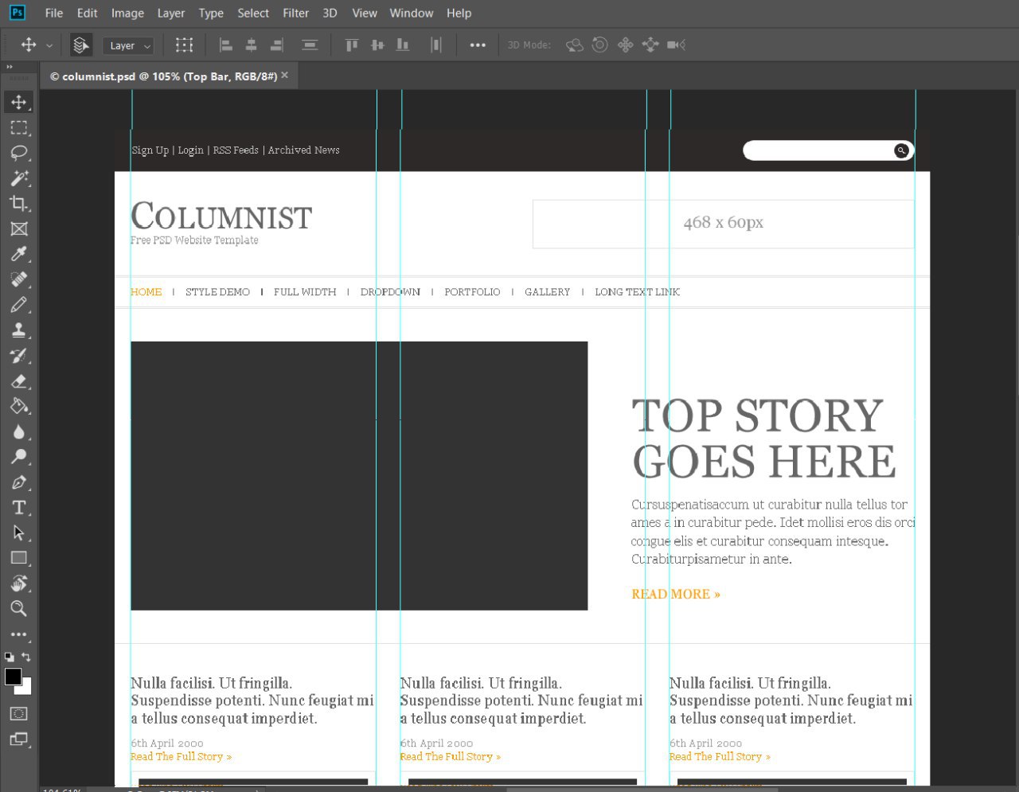Pick the Eyedropper tool
This screenshot has width=1019, height=792.
[19, 254]
